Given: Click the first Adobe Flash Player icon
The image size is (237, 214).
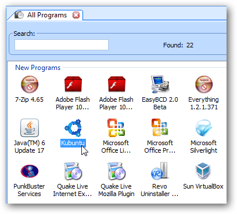Looking at the screenshot, I should click(x=73, y=84).
